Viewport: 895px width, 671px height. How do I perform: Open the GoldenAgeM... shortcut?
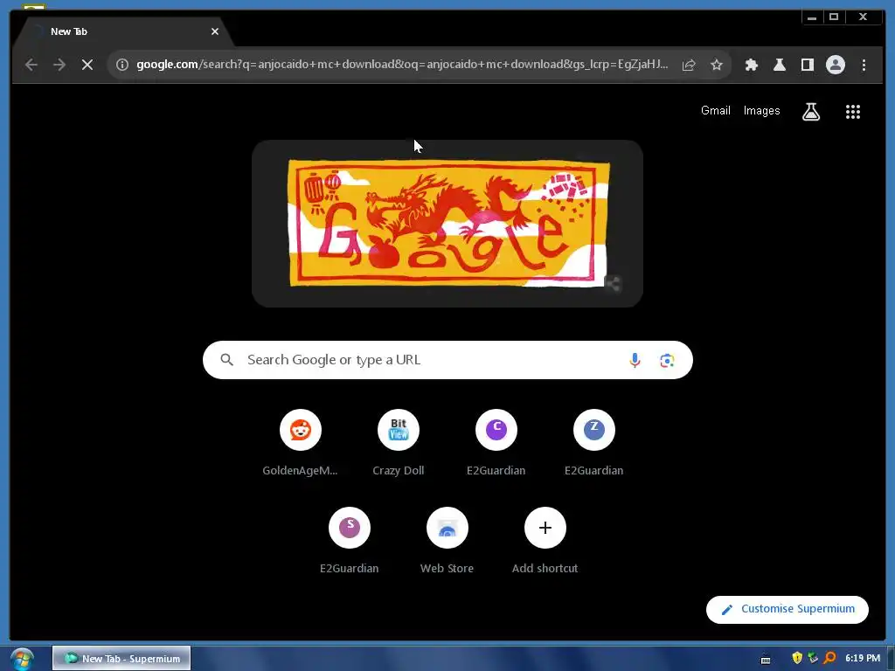click(301, 443)
